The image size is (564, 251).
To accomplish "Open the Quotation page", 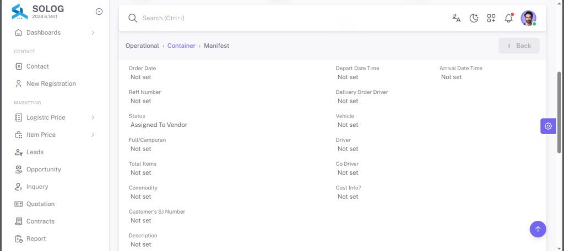I will tap(55, 204).
